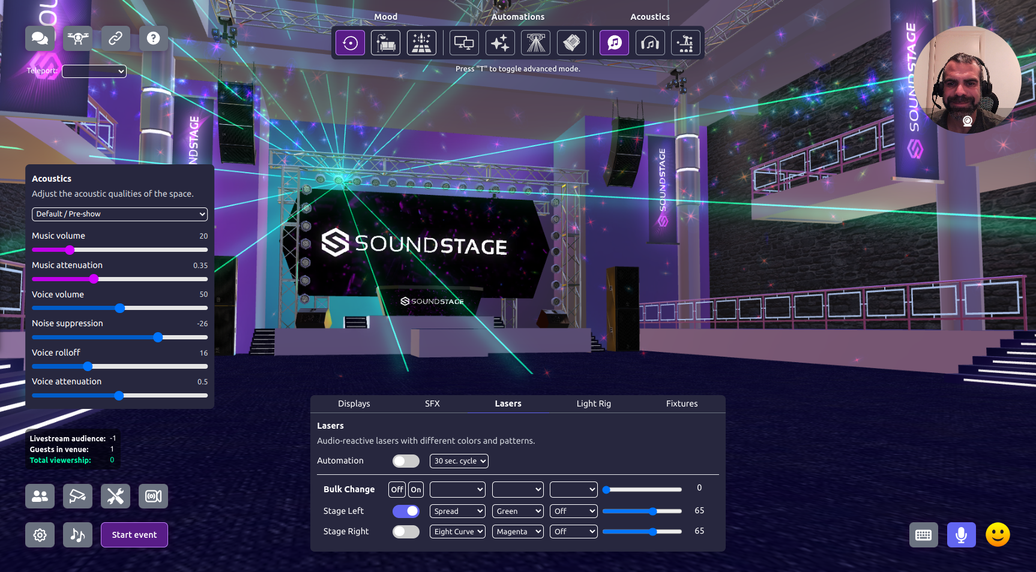Open the wrench and screwdriver tools icon
This screenshot has height=572, width=1036.
tap(116, 496)
